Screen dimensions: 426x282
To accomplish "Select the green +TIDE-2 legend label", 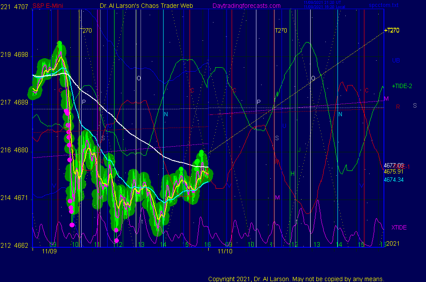I will [402, 86].
